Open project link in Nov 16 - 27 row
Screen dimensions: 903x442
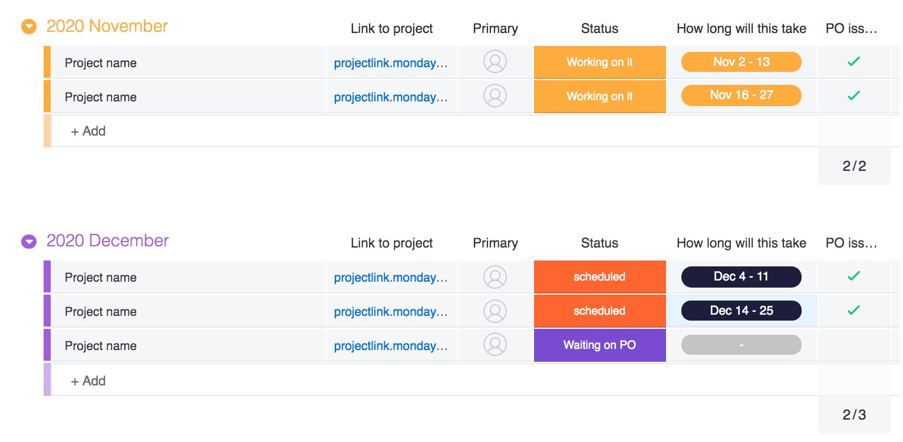tap(391, 97)
